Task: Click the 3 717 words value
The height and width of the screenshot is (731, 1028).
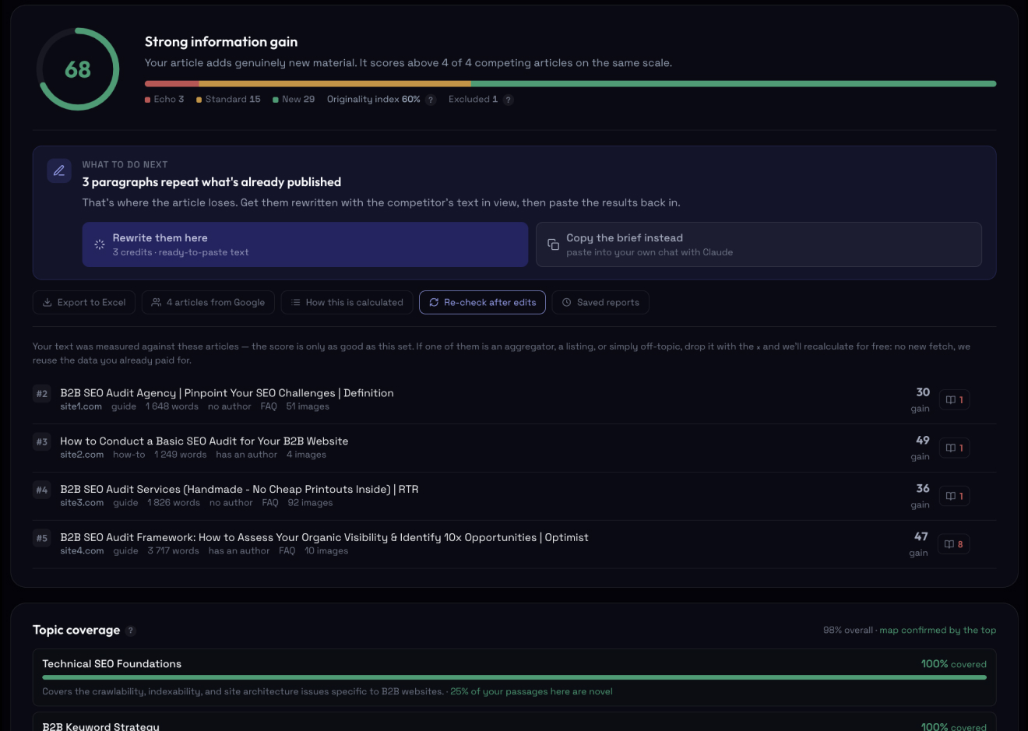Action: pos(174,551)
